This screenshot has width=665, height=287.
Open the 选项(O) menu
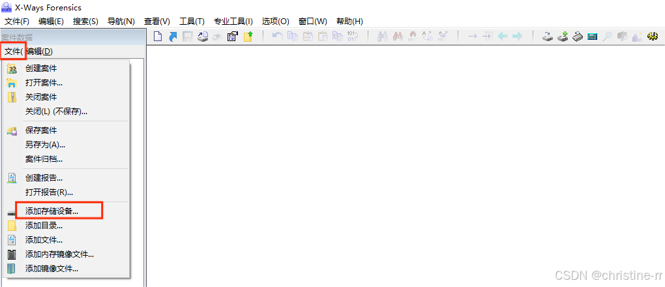tap(276, 22)
